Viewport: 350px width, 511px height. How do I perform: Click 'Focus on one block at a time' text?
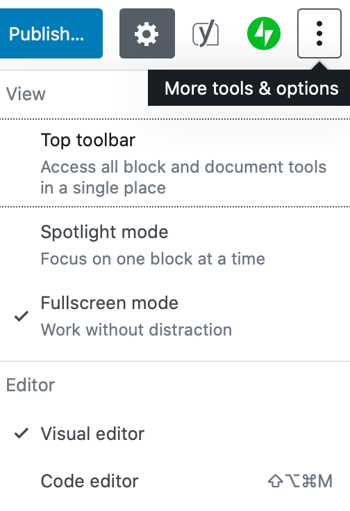(153, 259)
